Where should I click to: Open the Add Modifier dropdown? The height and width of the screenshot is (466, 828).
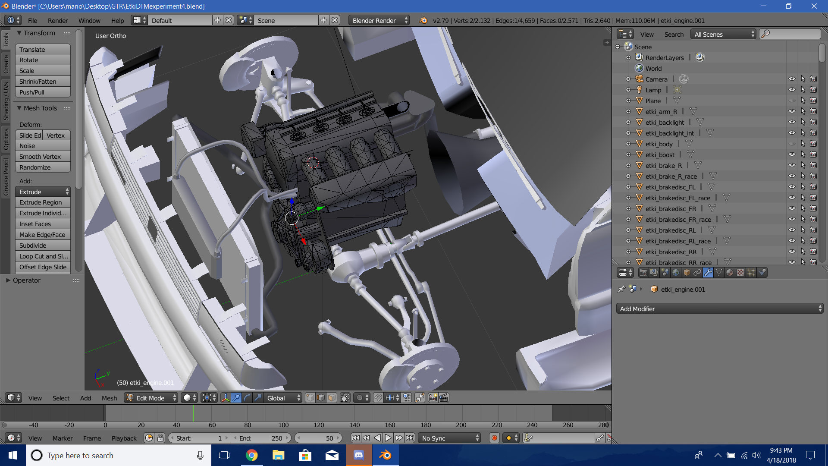(719, 309)
